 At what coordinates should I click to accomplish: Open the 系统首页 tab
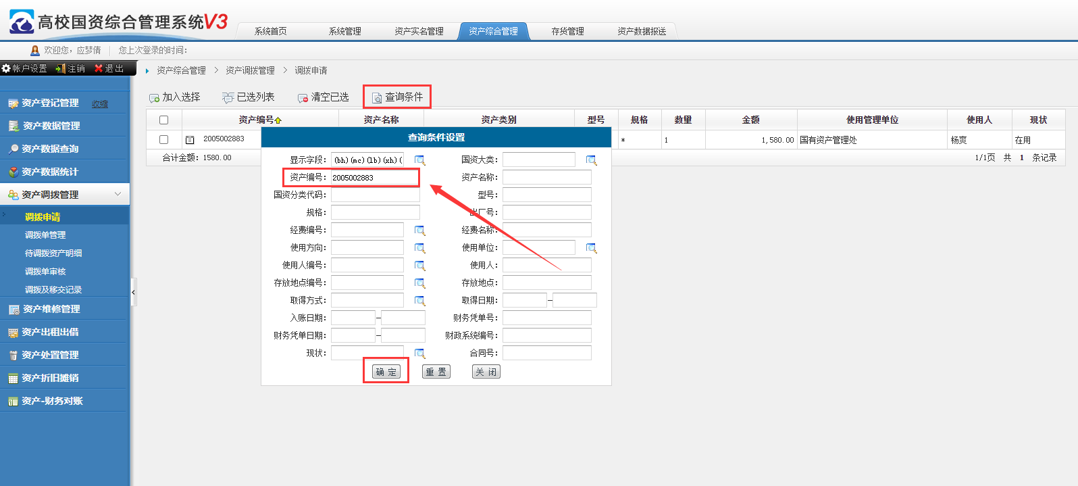(270, 31)
